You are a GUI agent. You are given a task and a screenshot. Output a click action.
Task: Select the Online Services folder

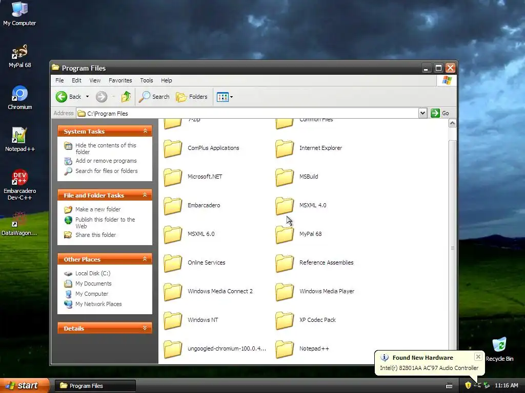(194, 263)
